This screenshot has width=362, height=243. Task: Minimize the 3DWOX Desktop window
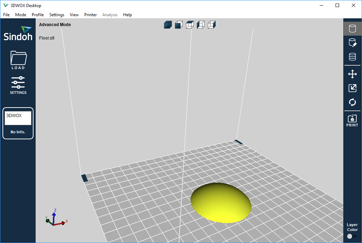[x=321, y=5]
